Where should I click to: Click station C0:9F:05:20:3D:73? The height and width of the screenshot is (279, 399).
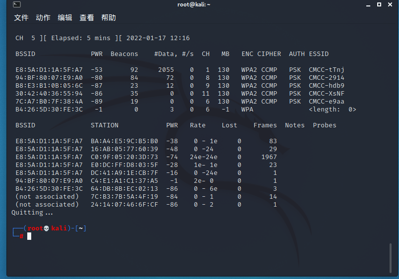point(124,157)
